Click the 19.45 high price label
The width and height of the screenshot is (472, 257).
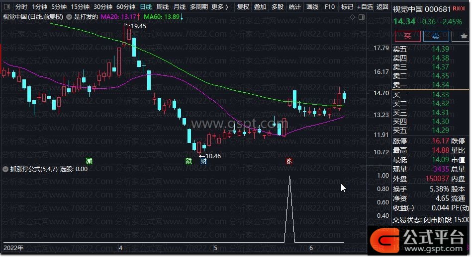(x=138, y=26)
